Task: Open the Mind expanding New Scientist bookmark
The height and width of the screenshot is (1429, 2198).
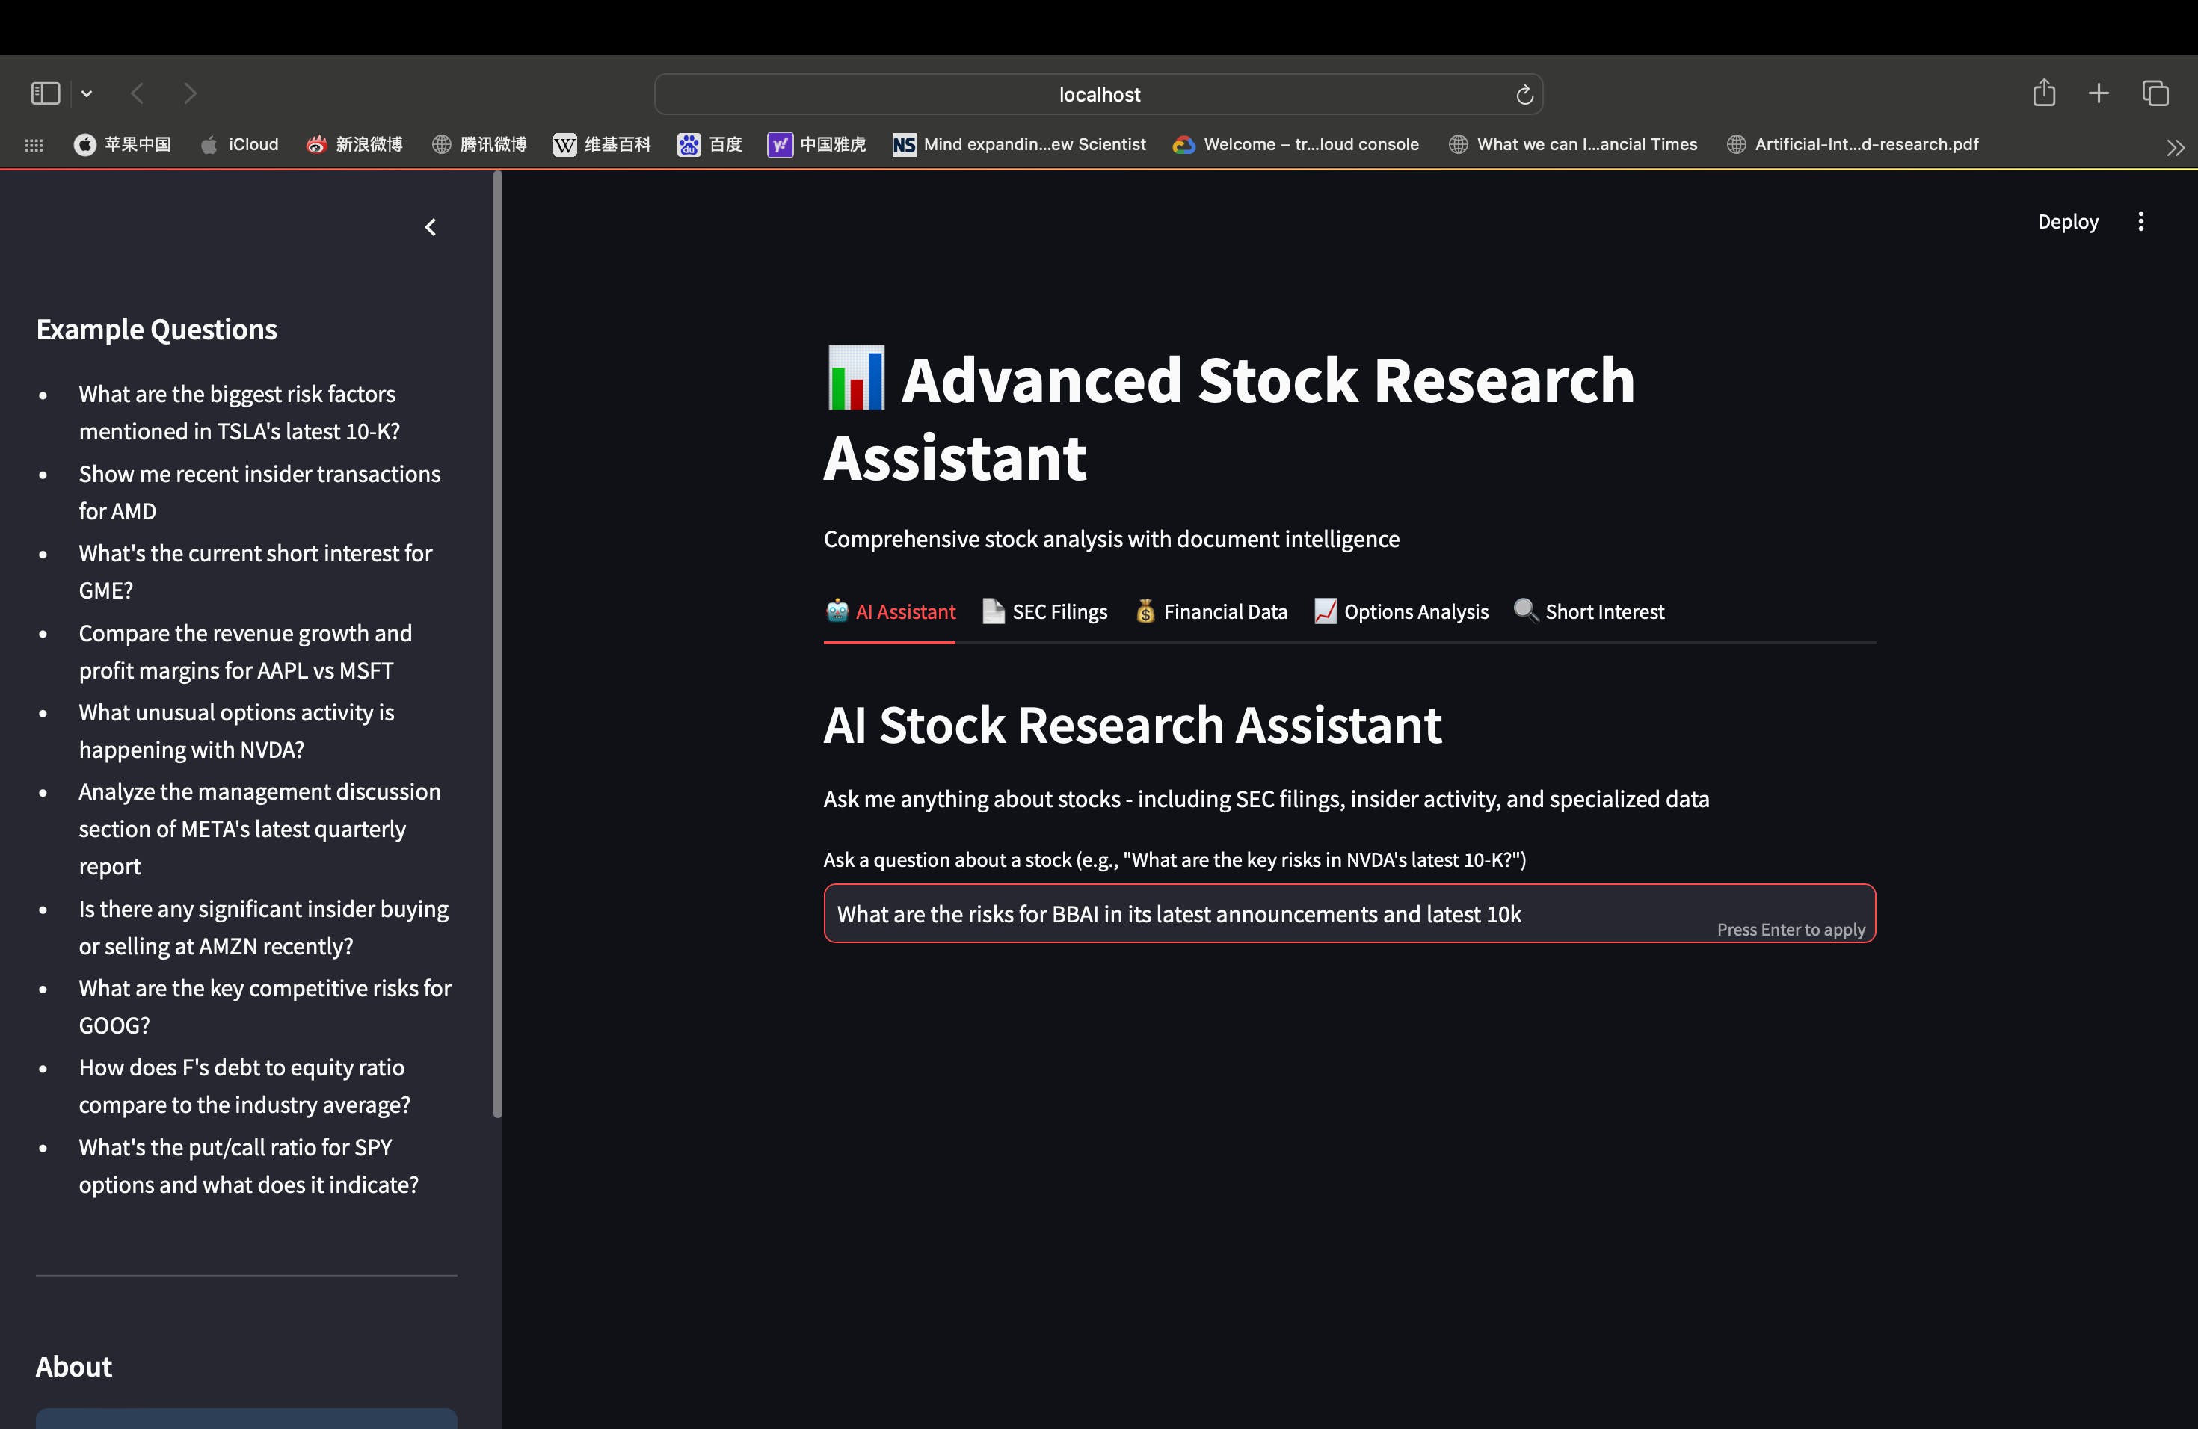Action: click(1019, 145)
